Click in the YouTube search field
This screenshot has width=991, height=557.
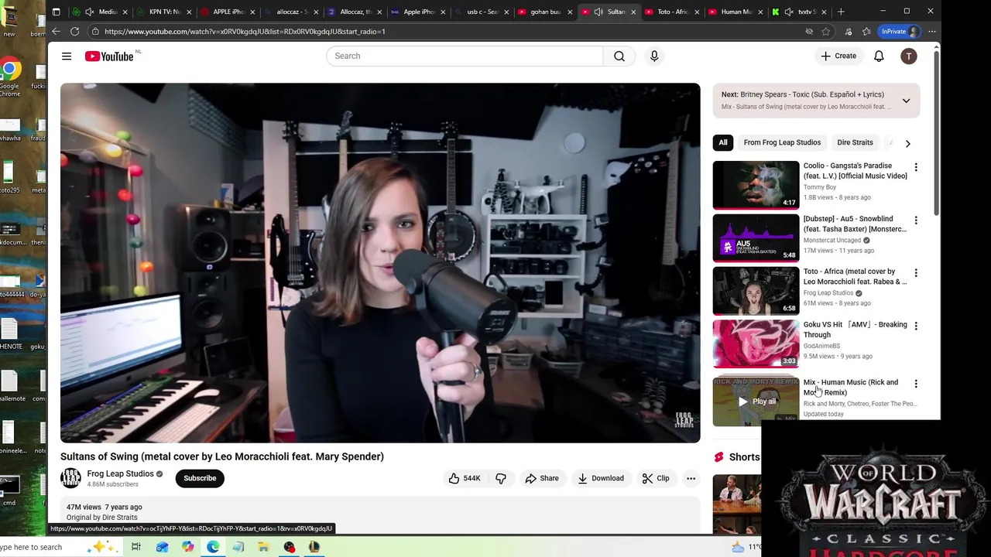pyautogui.click(x=465, y=56)
